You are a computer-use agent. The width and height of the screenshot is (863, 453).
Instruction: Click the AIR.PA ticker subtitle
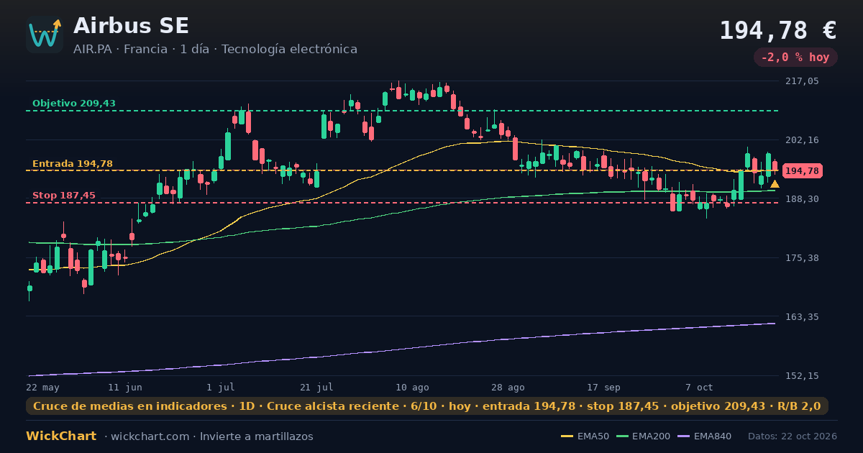click(215, 50)
